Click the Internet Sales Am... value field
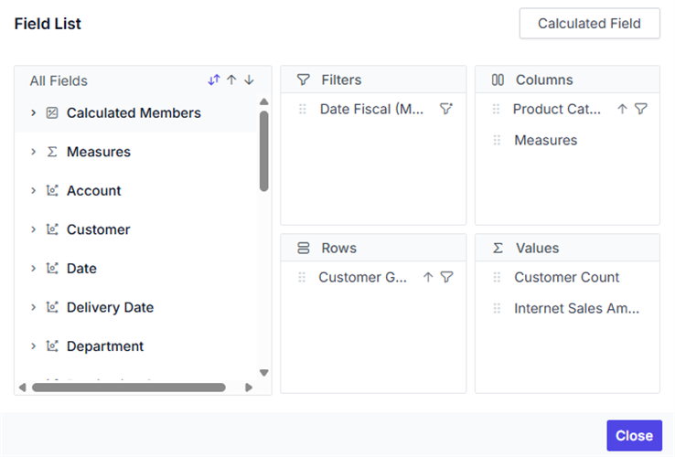The height and width of the screenshot is (457, 675). 577,308
